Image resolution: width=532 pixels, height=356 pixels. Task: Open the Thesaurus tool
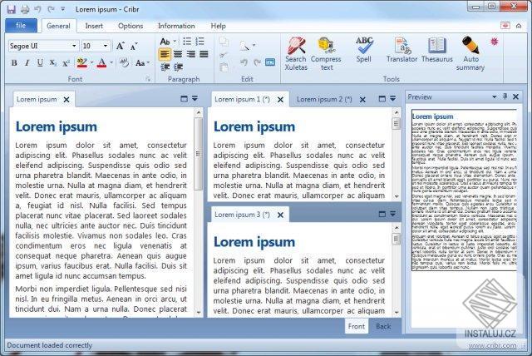[437, 50]
